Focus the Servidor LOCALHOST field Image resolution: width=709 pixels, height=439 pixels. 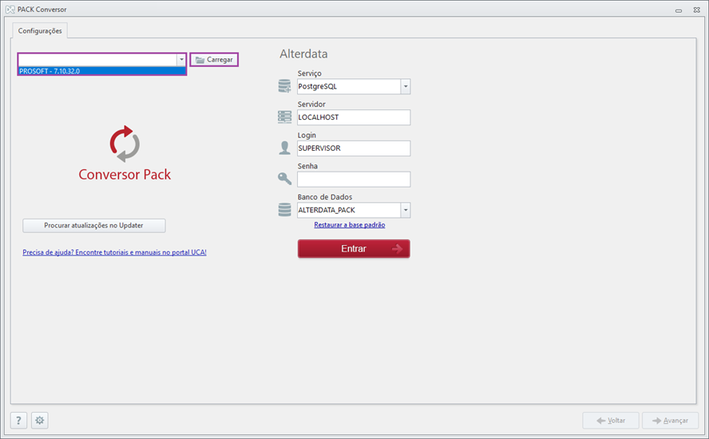pos(354,117)
